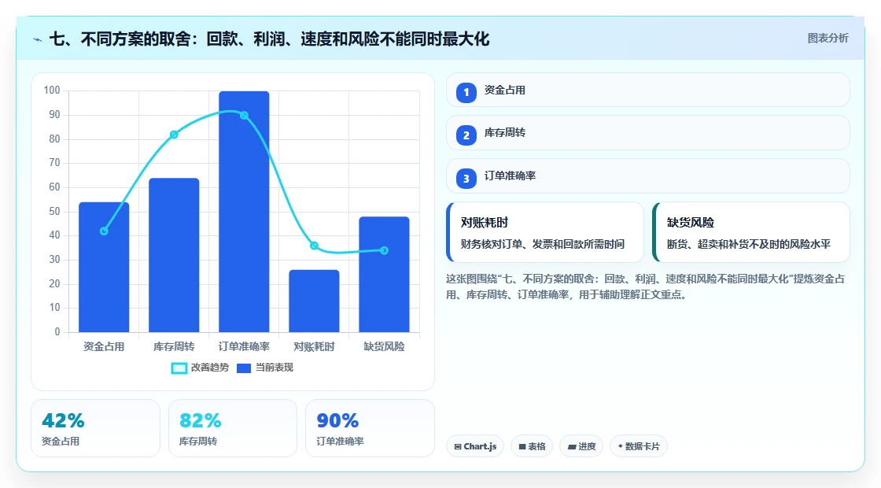Click the 进度 tag

pos(581,446)
